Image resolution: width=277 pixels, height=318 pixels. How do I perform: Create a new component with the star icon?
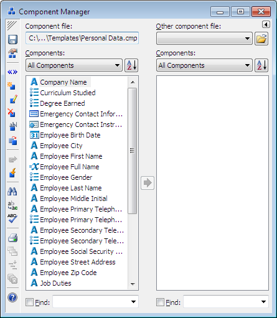click(11, 86)
